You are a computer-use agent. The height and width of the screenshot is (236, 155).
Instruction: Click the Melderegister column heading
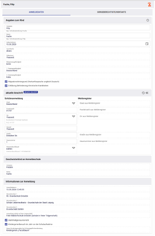[x=85, y=98]
